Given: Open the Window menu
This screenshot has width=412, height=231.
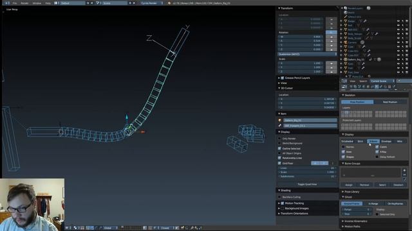Looking at the screenshot, I should coord(37,3).
